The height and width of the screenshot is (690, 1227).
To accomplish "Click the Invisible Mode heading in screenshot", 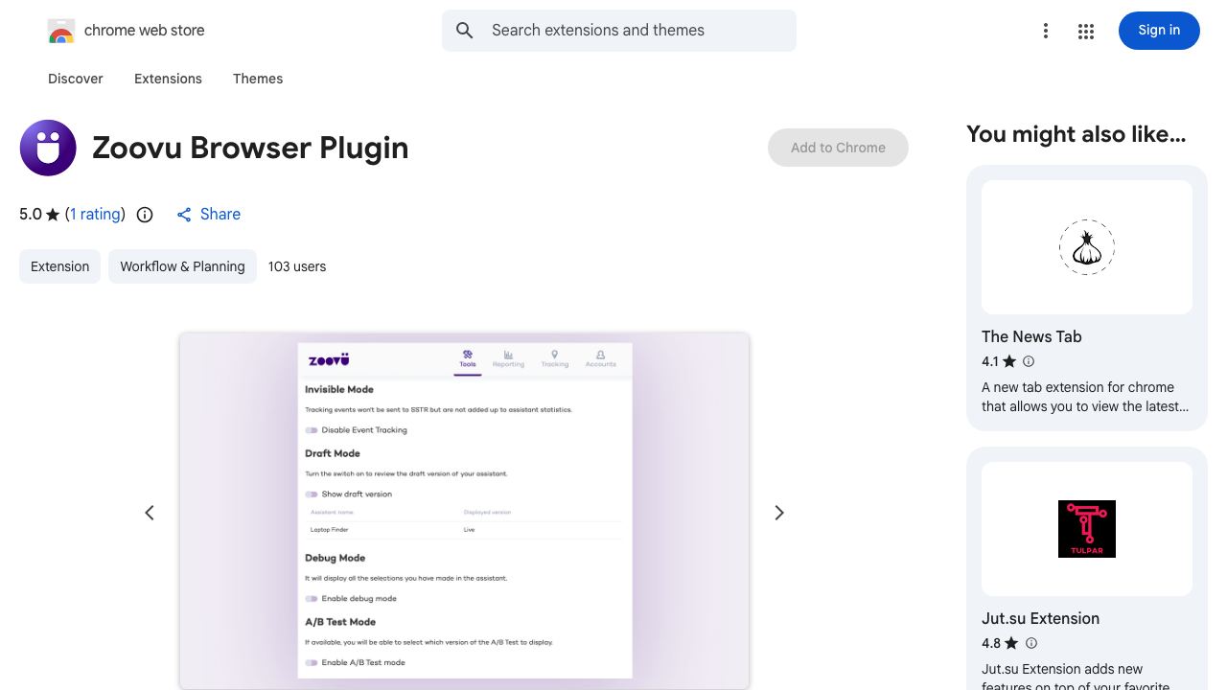I will 339,390.
